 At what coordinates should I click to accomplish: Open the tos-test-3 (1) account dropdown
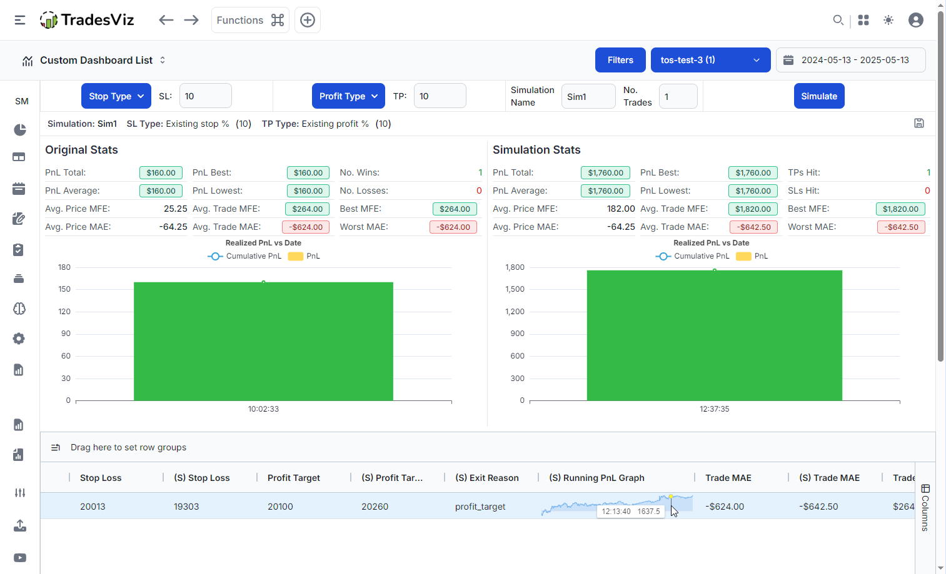(710, 60)
